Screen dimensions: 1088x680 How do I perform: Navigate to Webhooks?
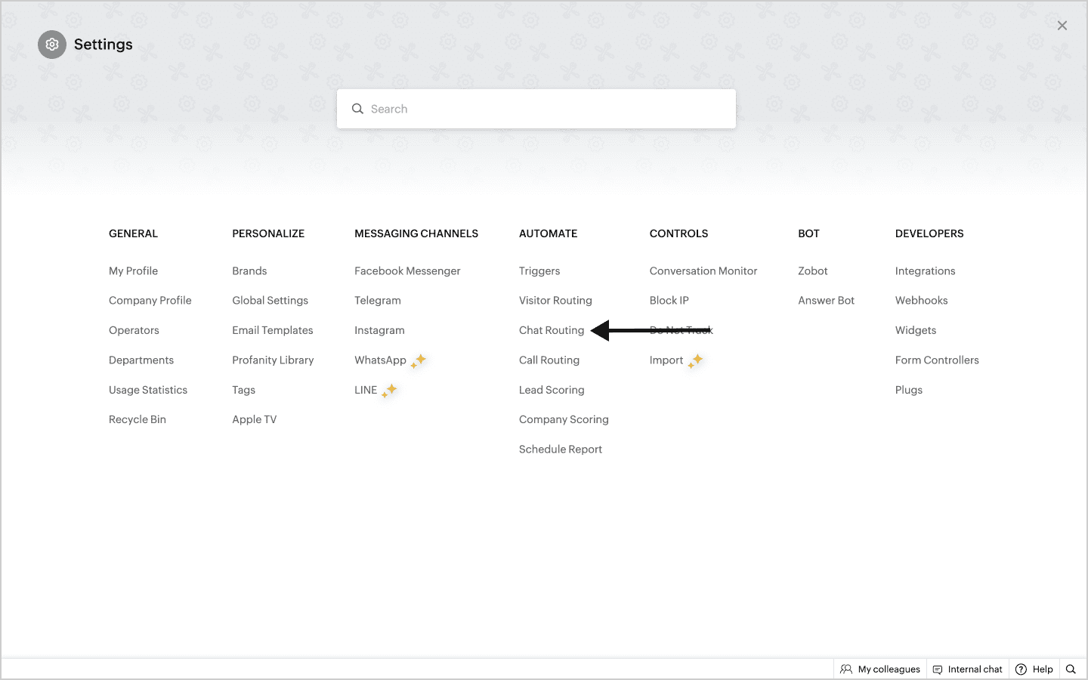click(921, 301)
